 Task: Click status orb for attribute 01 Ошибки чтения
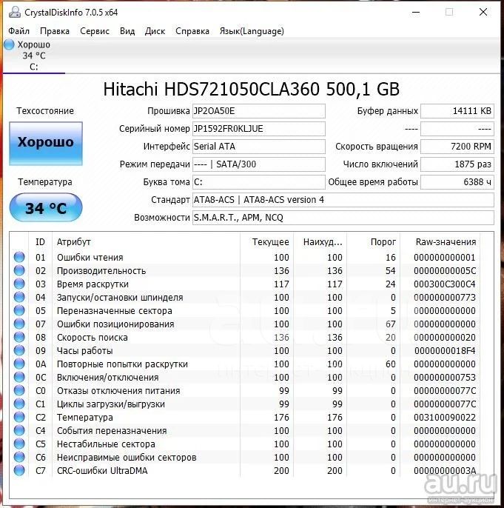click(x=19, y=257)
